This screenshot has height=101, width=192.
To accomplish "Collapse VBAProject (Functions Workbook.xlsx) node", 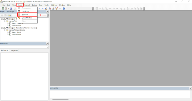I will (2, 28).
